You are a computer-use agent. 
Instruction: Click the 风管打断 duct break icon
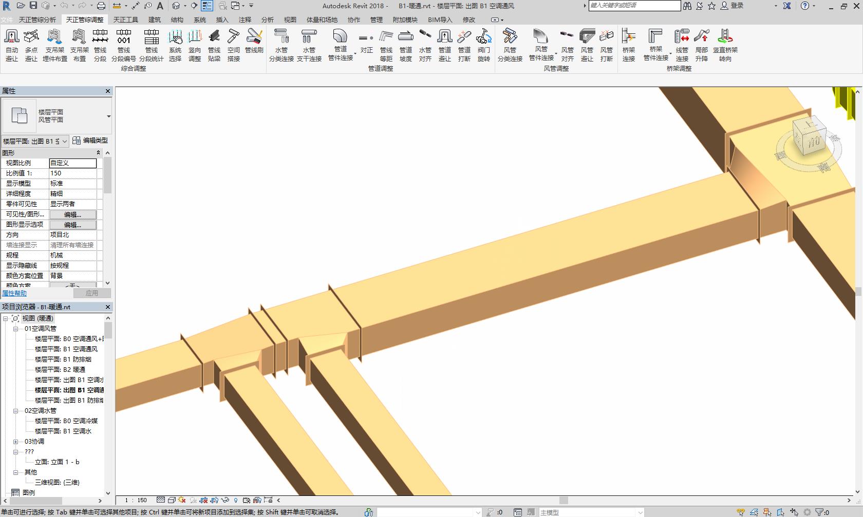click(606, 45)
